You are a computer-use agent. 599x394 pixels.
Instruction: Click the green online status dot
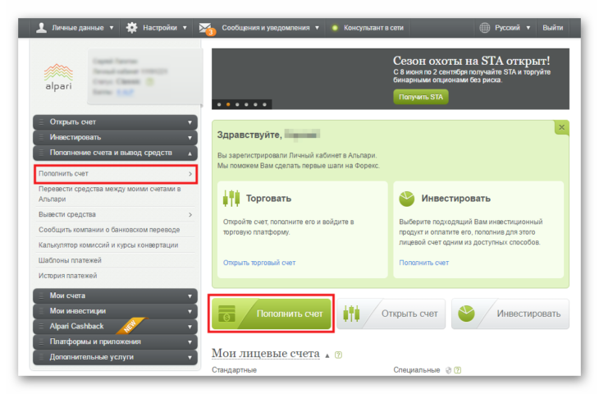(x=335, y=28)
